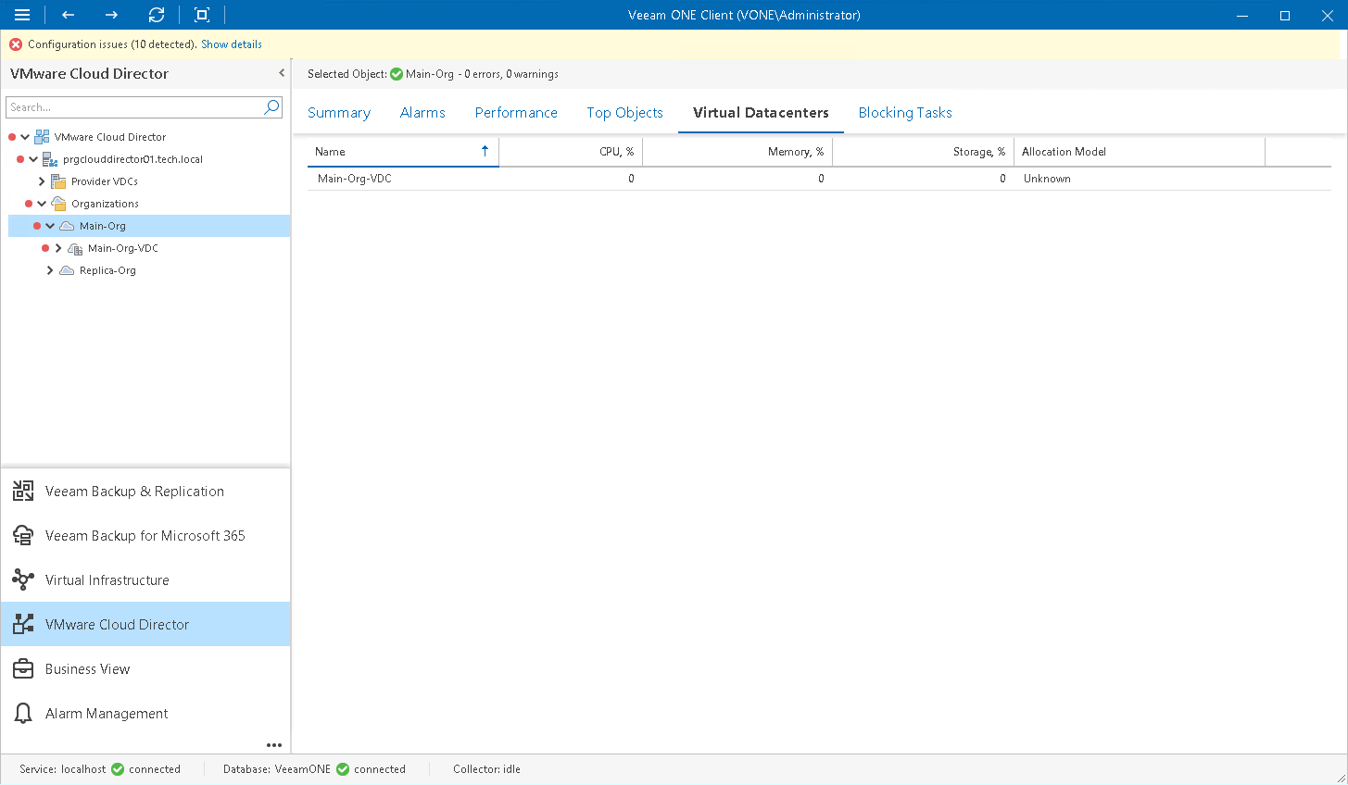The image size is (1348, 785).
Task: Click the VMware Cloud Director panel title
Action: coord(89,73)
